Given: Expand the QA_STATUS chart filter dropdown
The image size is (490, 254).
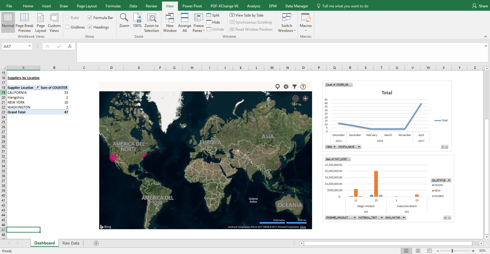Looking at the screenshot, I should [x=449, y=180].
